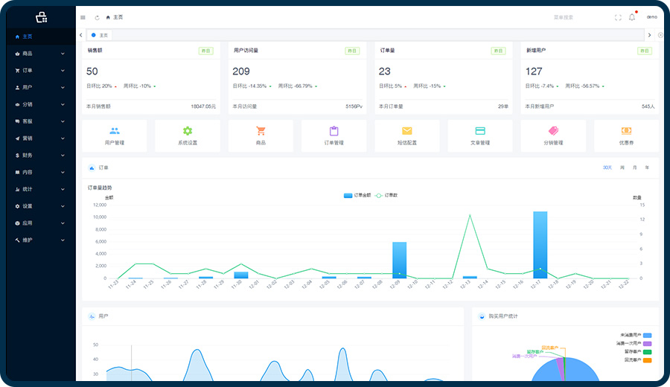Expand the 财务 sidebar menu

[x=39, y=156]
